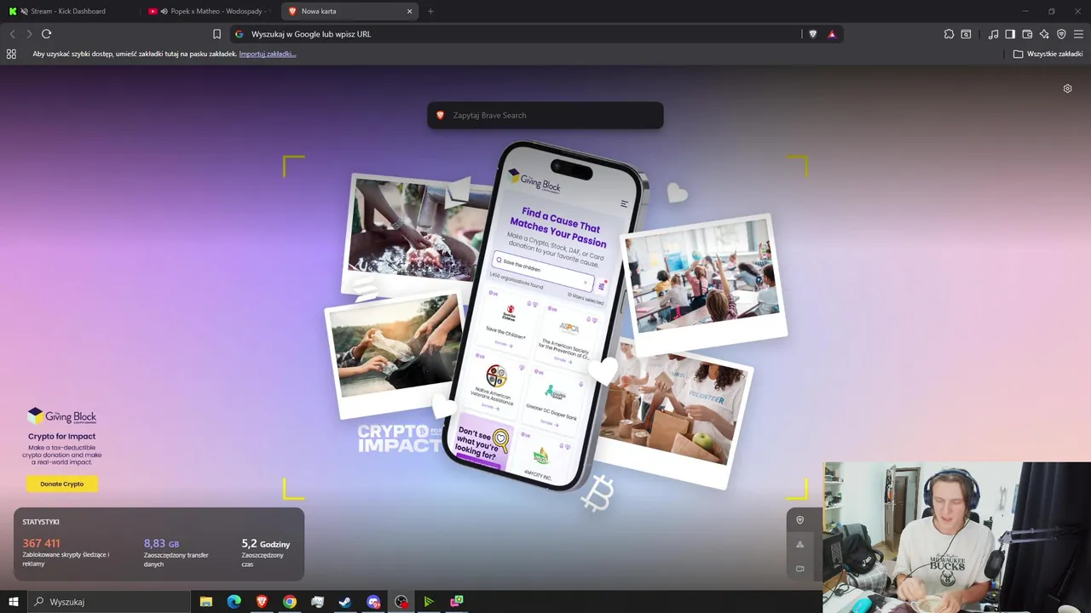Click the bookmark this page icon
Viewport: 1091px width, 613px height.
(x=216, y=34)
